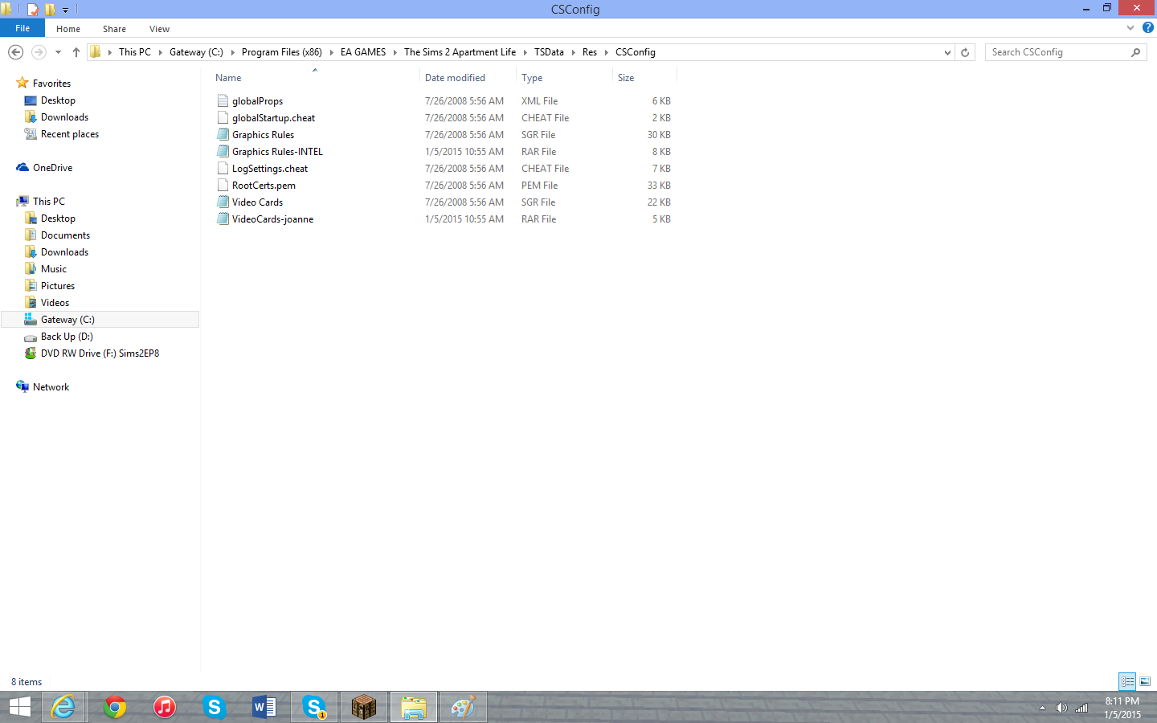Click the Up one level arrow
Image resolution: width=1157 pixels, height=723 pixels.
[x=76, y=52]
